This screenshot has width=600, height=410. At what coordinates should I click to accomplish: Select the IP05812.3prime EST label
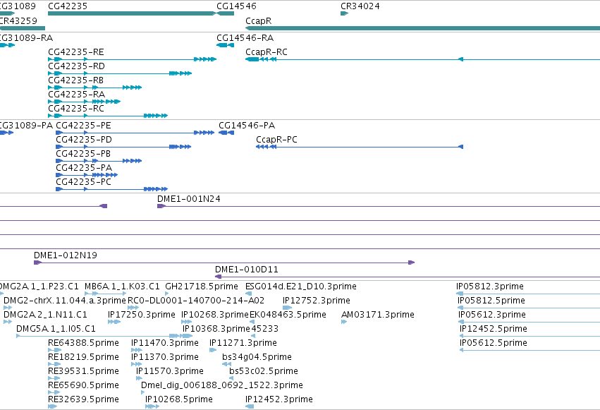pyautogui.click(x=490, y=287)
